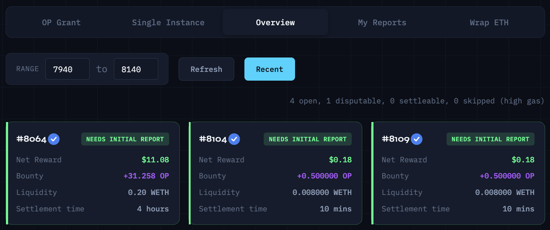Click the Needs Initial Report badge on #8064

point(125,139)
